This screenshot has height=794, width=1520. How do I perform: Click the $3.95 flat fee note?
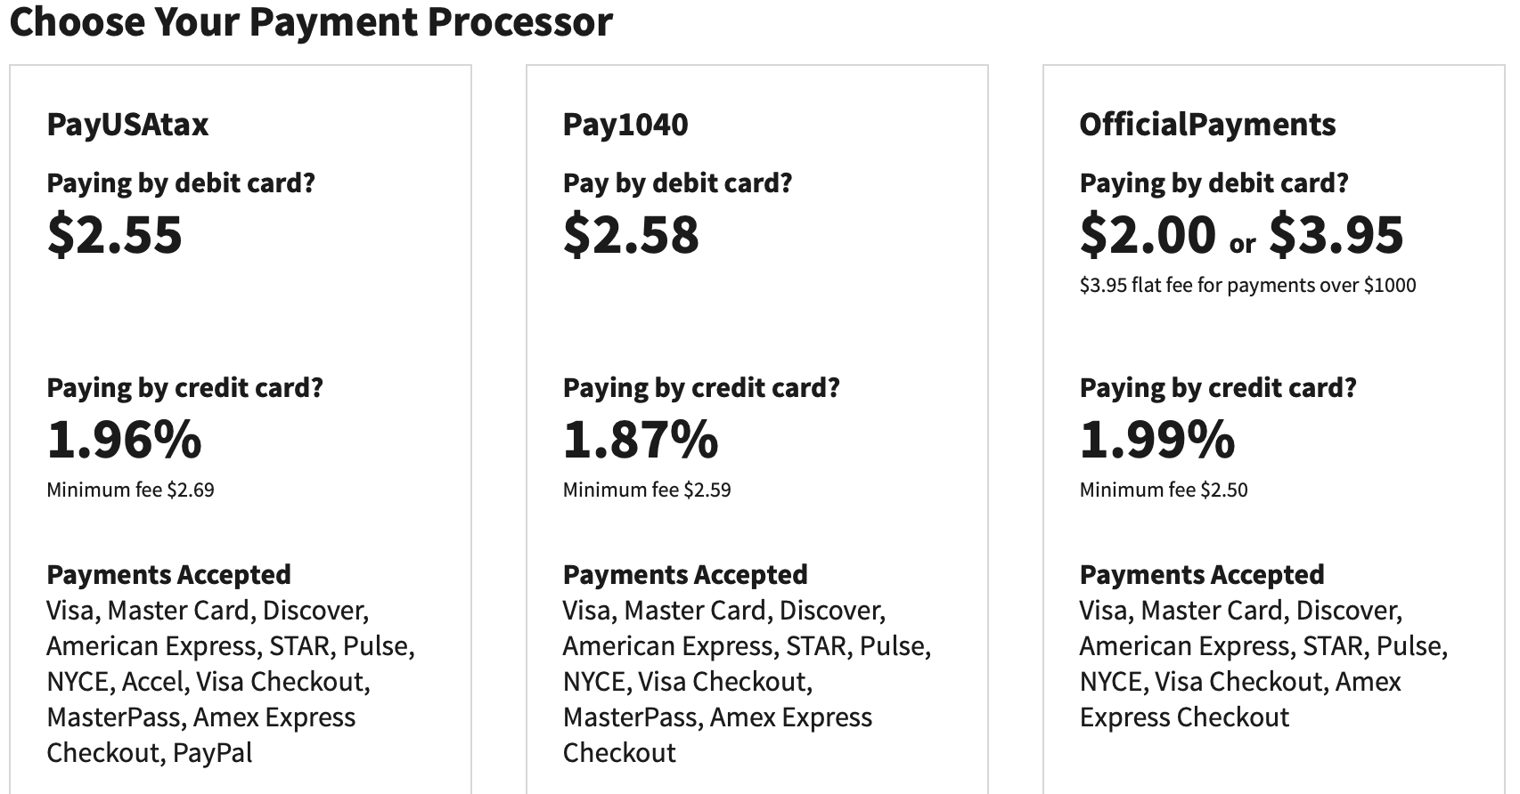[1247, 285]
